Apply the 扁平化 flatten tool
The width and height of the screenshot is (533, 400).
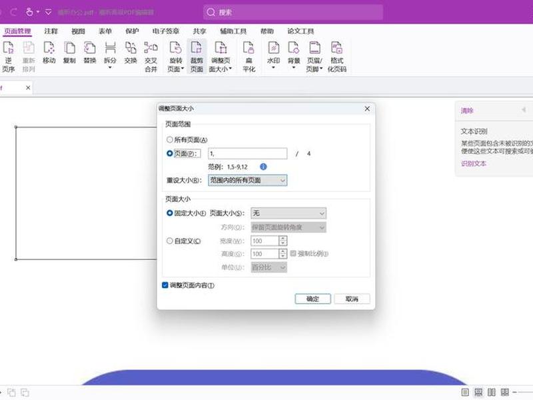coord(249,56)
